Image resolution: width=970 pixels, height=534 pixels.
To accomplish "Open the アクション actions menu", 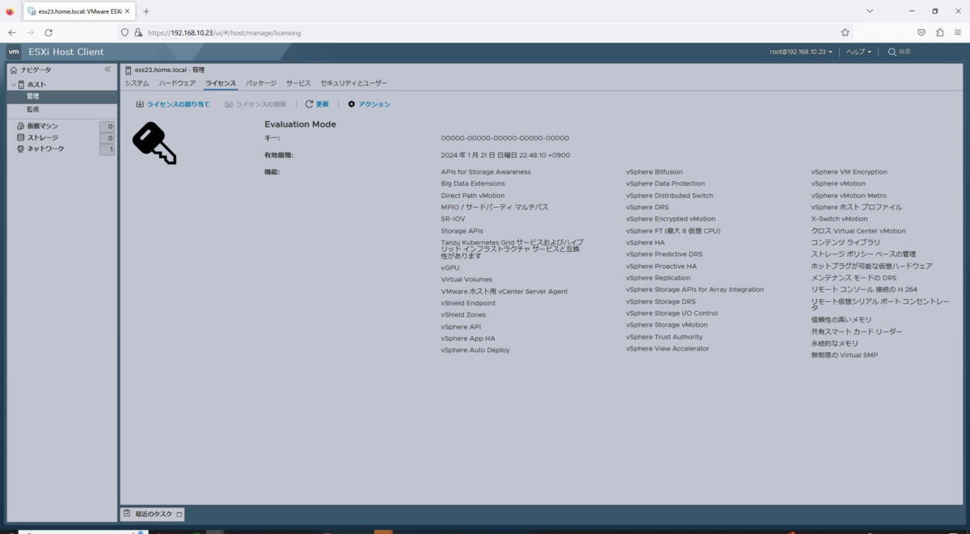I will click(369, 104).
